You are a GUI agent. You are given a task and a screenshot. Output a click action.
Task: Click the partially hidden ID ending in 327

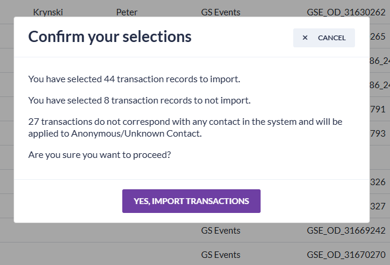[x=379, y=206]
